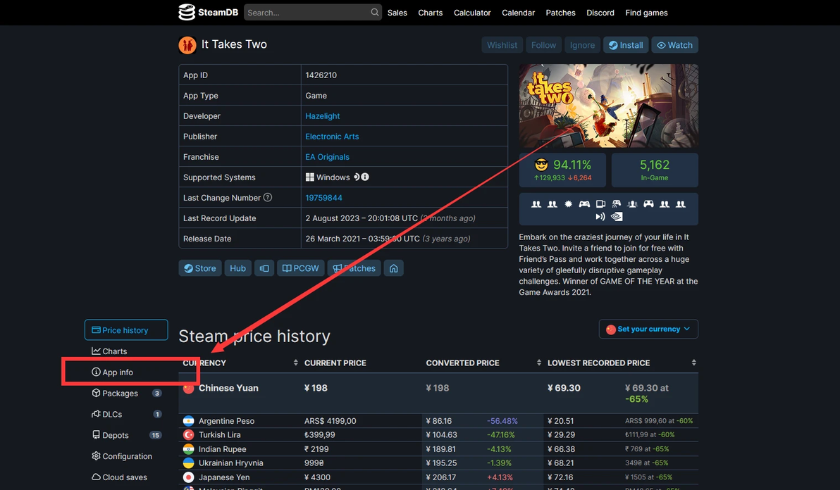Open the Sales menu

(x=397, y=12)
